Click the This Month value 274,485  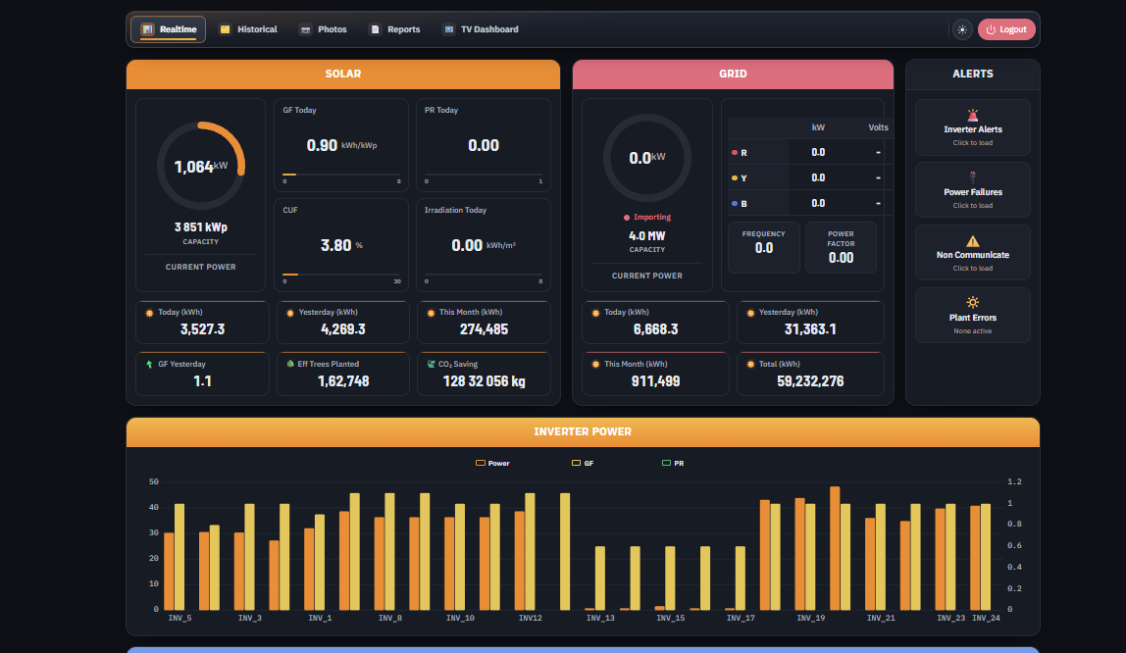[x=484, y=329]
